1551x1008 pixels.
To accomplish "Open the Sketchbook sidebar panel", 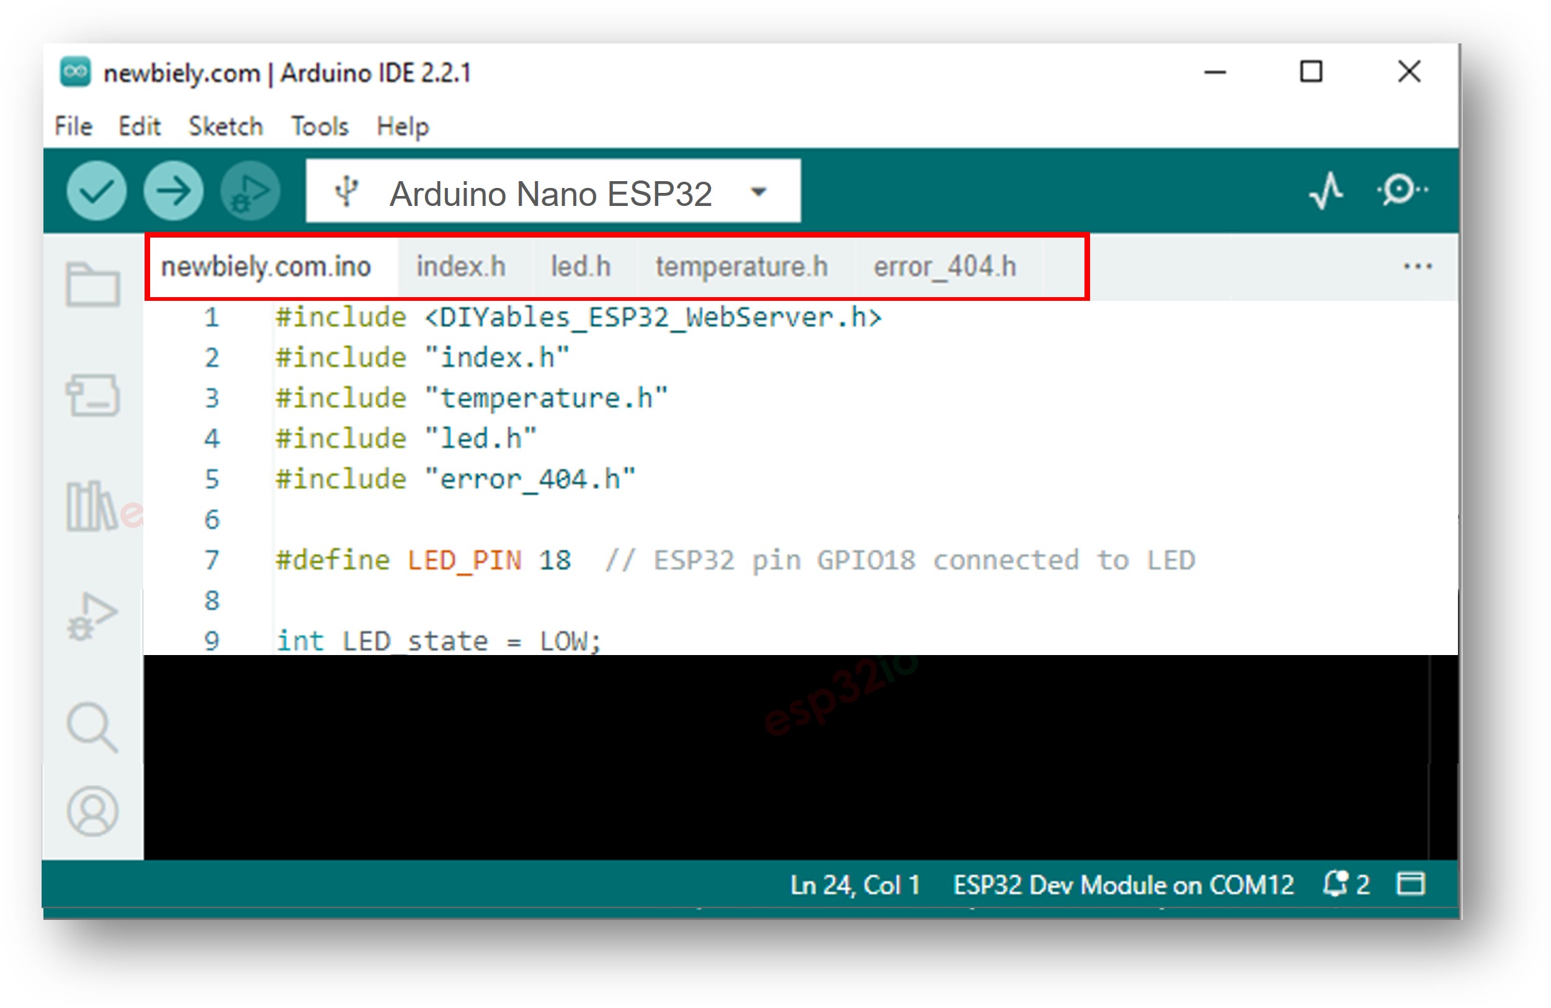I will tap(93, 283).
